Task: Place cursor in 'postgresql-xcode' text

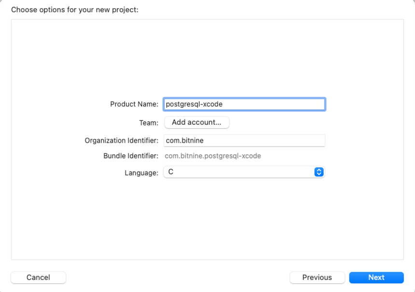Action: click(194, 104)
